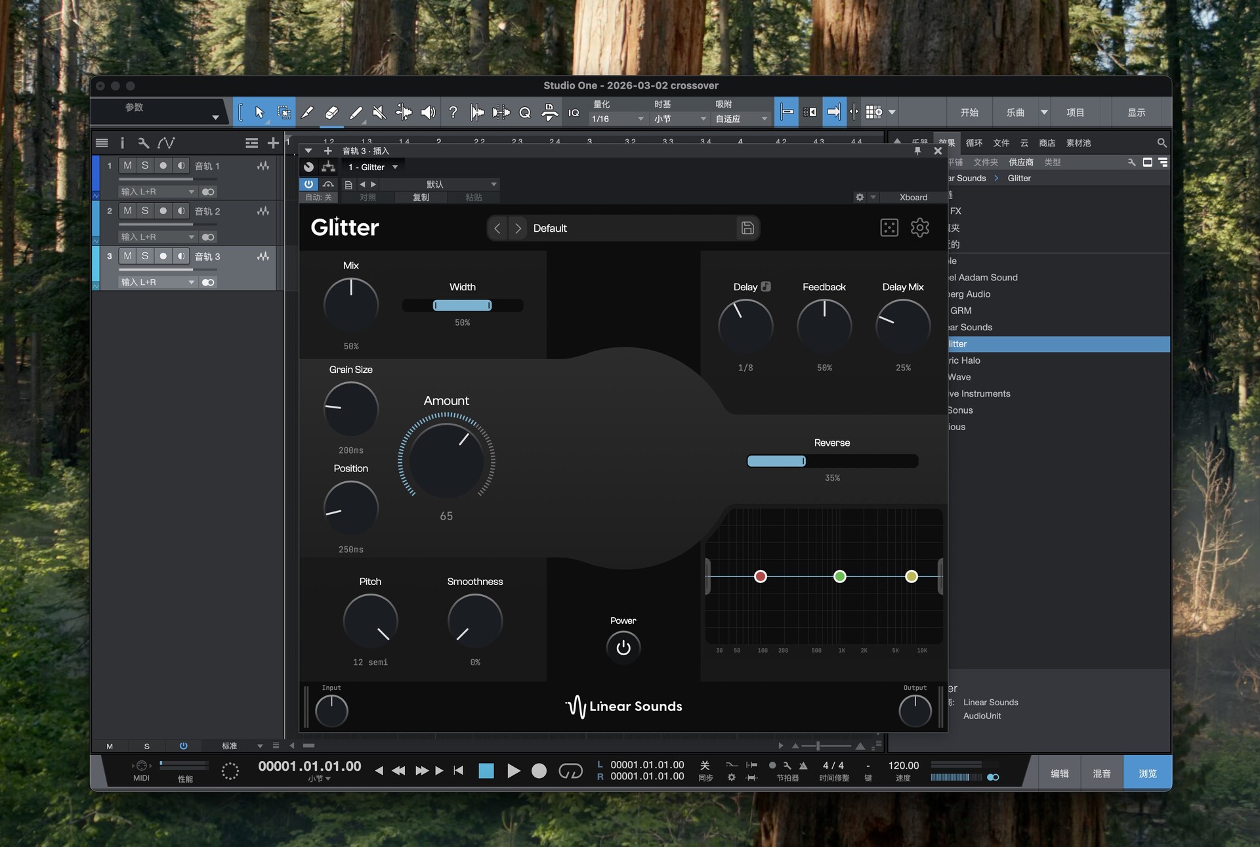1260x847 pixels.
Task: Toggle the Glitter Power button
Action: (623, 647)
